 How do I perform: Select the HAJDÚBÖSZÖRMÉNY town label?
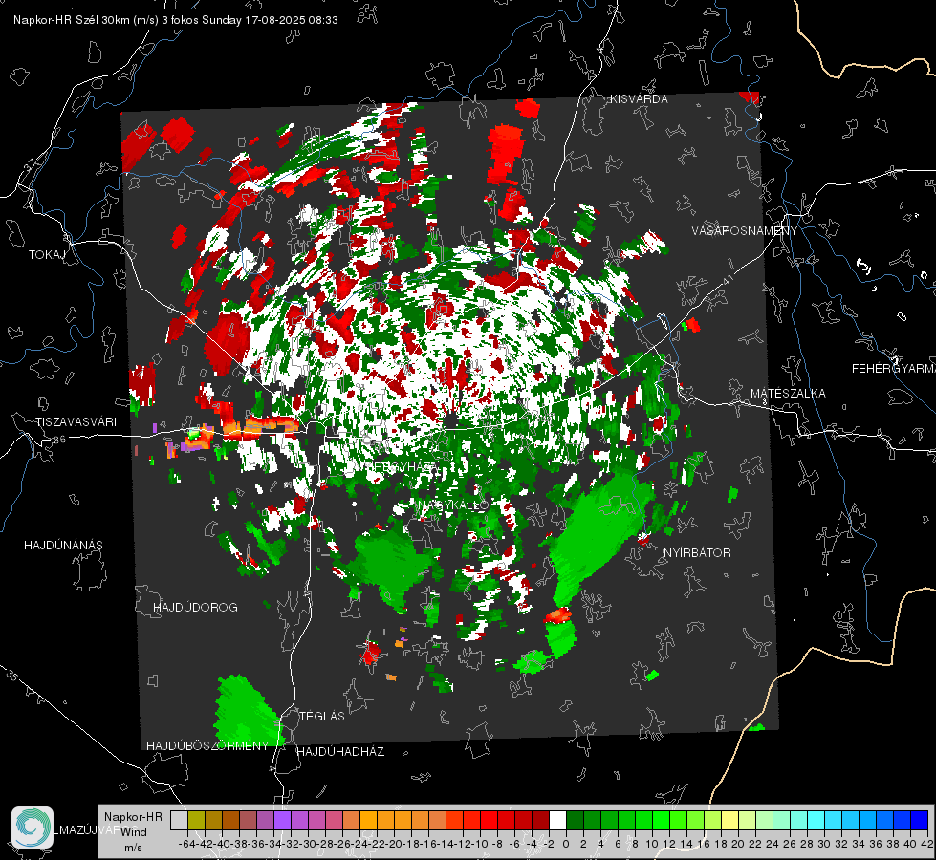pyautogui.click(x=207, y=746)
